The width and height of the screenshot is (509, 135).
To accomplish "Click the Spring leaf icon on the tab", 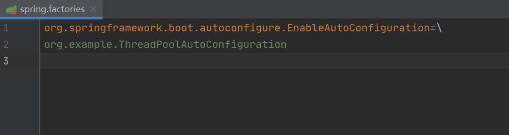I will coord(11,9).
